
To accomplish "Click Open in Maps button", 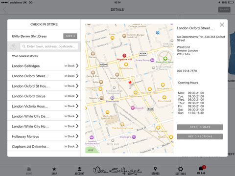I will click(200, 127).
